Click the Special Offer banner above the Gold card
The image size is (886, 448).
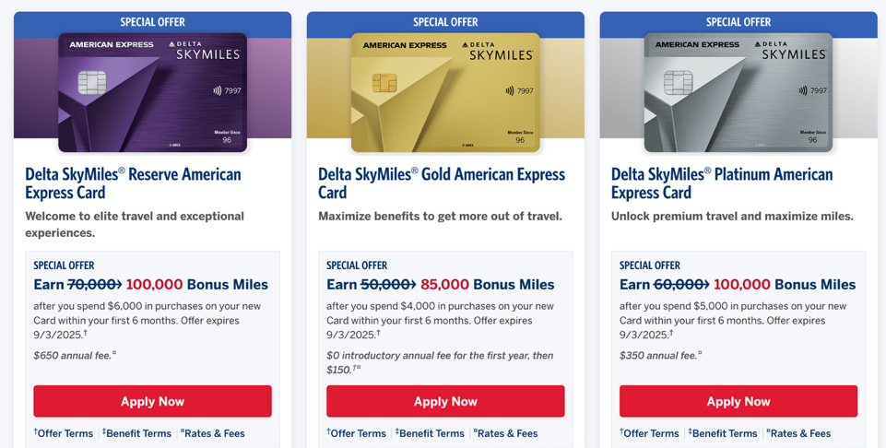click(x=445, y=23)
